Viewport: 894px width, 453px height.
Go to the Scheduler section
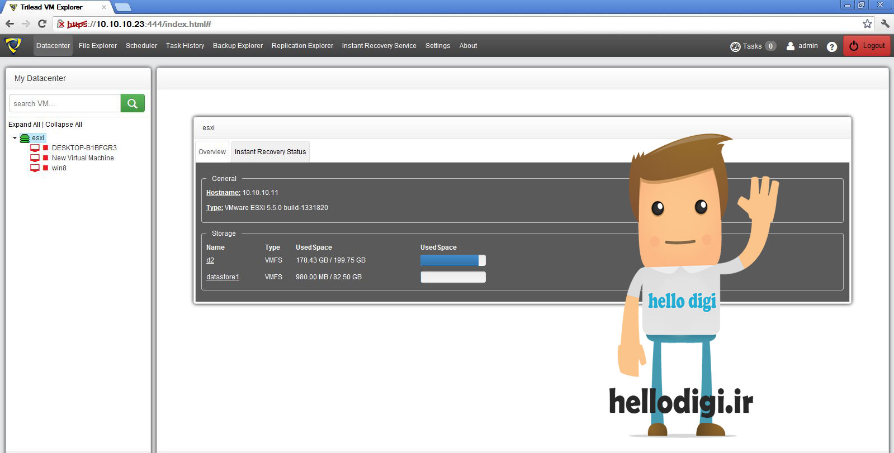(x=141, y=46)
